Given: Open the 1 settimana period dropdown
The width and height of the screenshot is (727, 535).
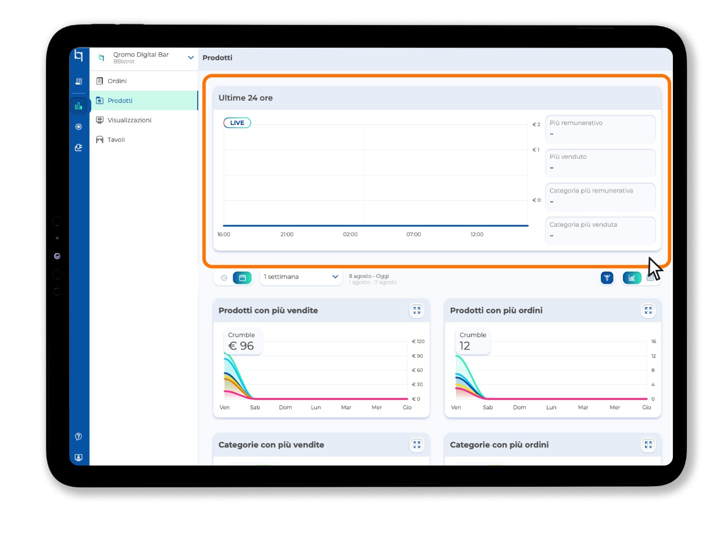Looking at the screenshot, I should (x=301, y=277).
